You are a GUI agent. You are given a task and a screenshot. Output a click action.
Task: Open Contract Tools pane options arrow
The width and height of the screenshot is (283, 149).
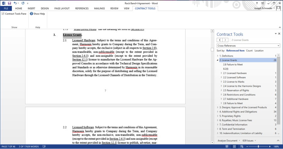275,34
